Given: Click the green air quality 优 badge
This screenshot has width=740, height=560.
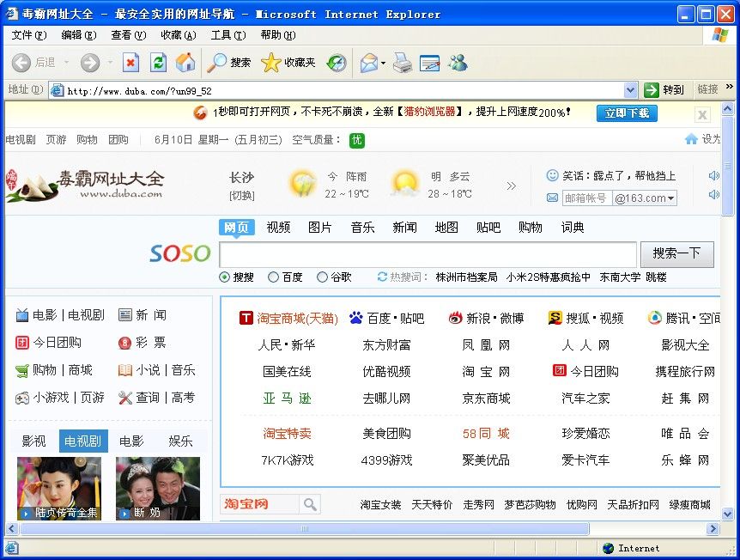Looking at the screenshot, I should (x=357, y=140).
